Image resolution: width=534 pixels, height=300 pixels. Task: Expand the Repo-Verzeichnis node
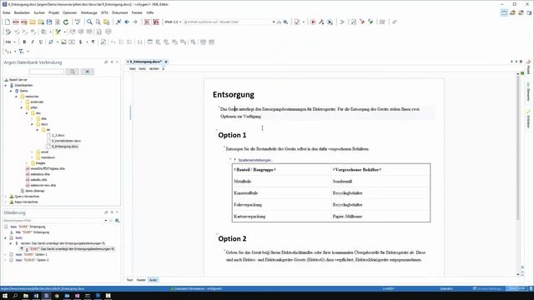(6, 202)
